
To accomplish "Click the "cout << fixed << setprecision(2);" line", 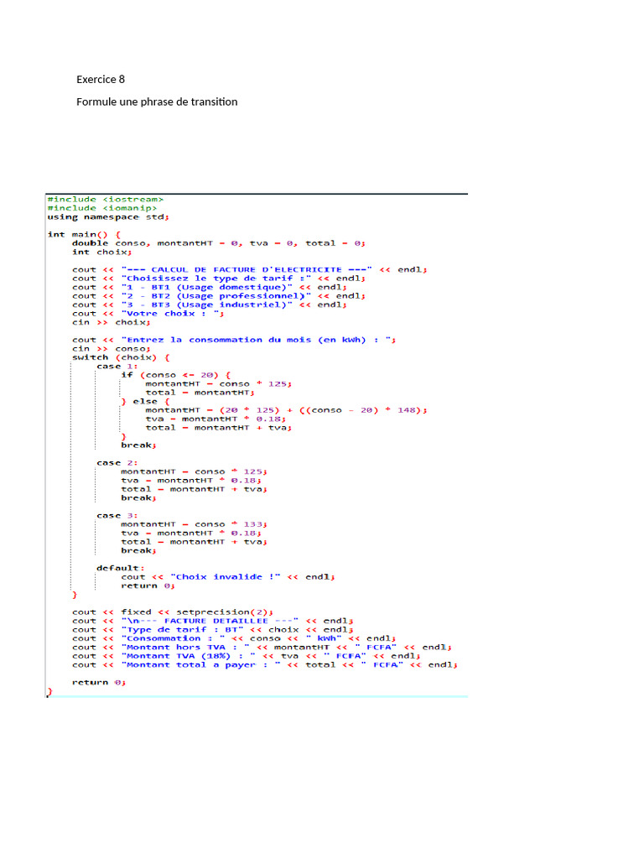I will (x=173, y=612).
